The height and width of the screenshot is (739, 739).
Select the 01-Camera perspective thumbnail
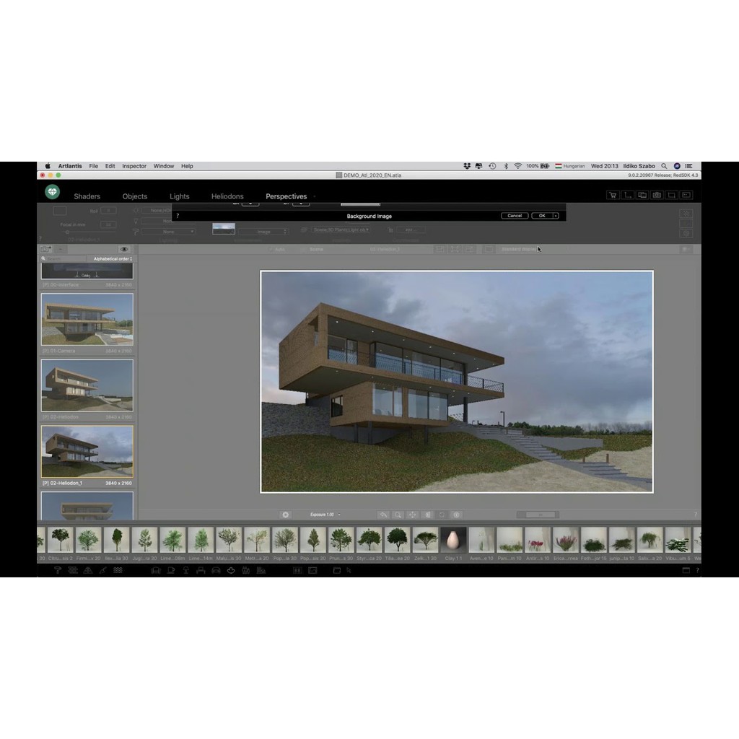pos(87,319)
